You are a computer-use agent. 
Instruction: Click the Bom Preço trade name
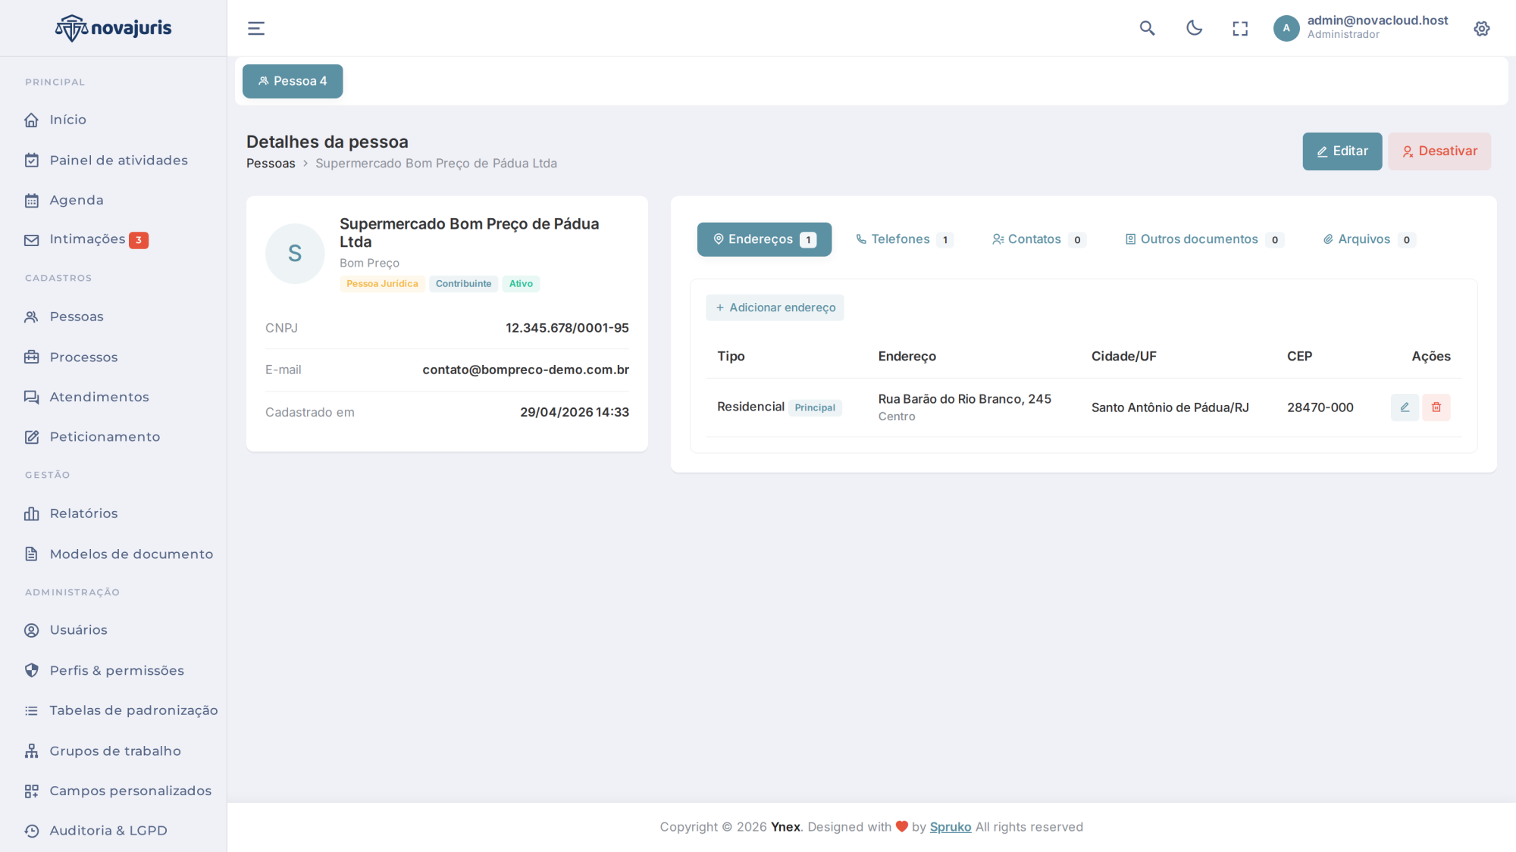tap(369, 263)
